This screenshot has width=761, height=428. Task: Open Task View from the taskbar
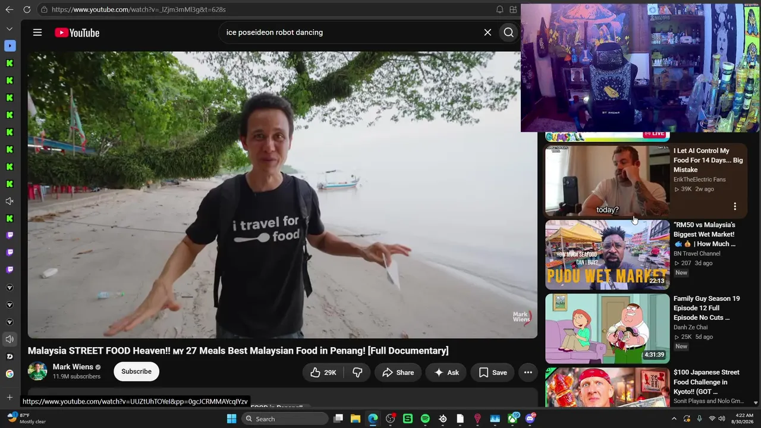coord(338,419)
